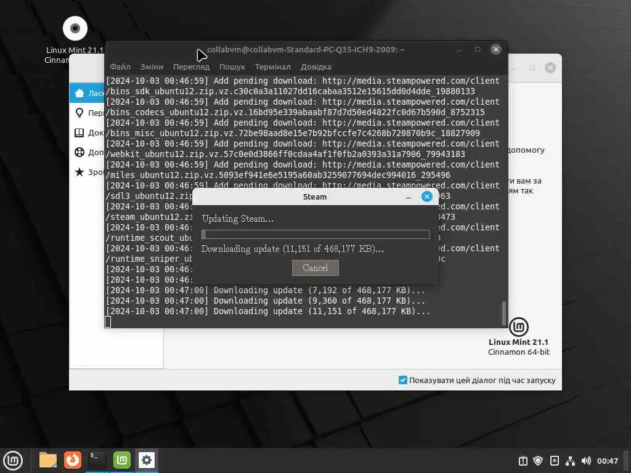Open the Зміни menu in terminal

(152, 67)
